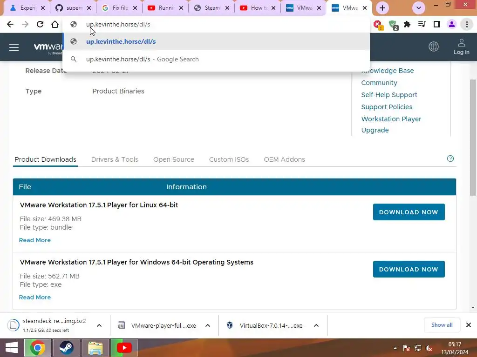Open the tab search dropdown arrow
Viewport: 477px width, 357px height.
tap(419, 8)
